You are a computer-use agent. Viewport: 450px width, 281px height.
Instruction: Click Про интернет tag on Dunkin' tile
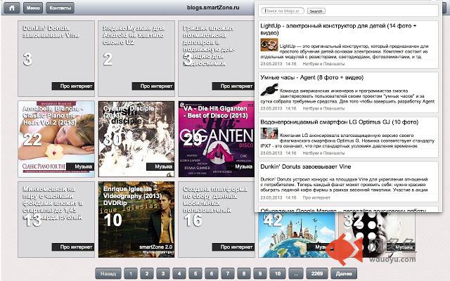click(x=73, y=86)
